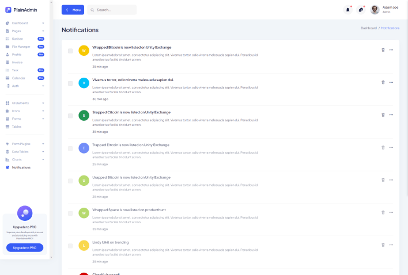Collapse sidebar with the Menu button
This screenshot has height=275, width=408.
(x=73, y=10)
